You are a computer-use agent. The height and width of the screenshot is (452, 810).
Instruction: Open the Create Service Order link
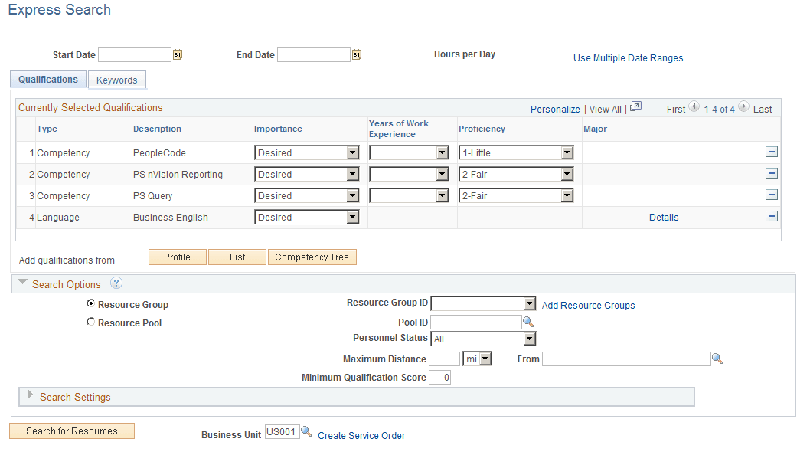[361, 435]
